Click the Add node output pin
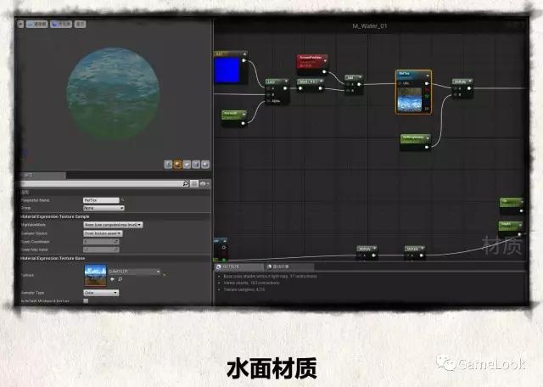Image resolution: width=543 pixels, height=387 pixels. pyautogui.click(x=359, y=84)
